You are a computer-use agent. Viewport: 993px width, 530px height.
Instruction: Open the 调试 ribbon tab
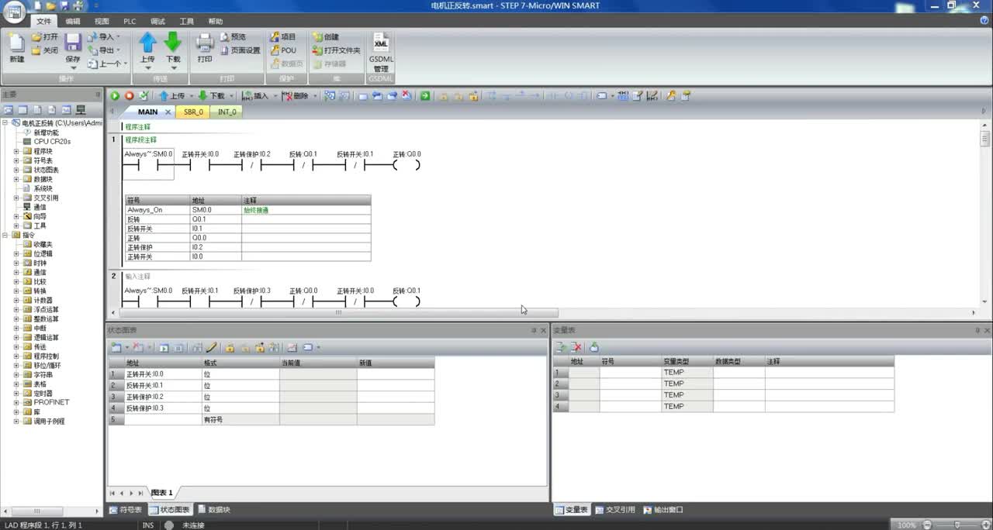pyautogui.click(x=157, y=21)
